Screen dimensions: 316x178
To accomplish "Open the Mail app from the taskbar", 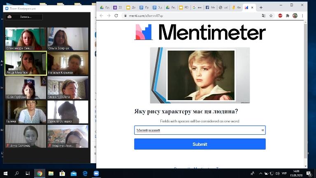I will coord(74,173).
